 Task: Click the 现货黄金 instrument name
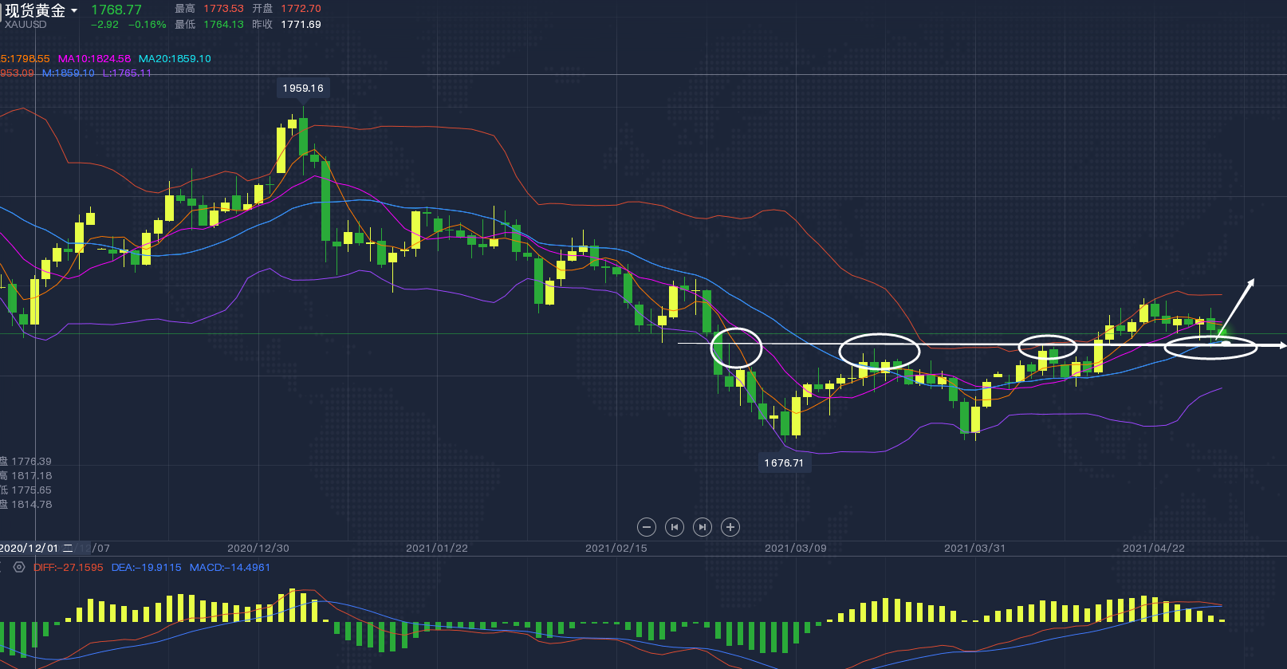(35, 11)
